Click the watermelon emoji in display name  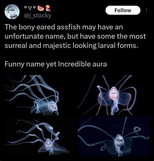[x=41, y=8]
